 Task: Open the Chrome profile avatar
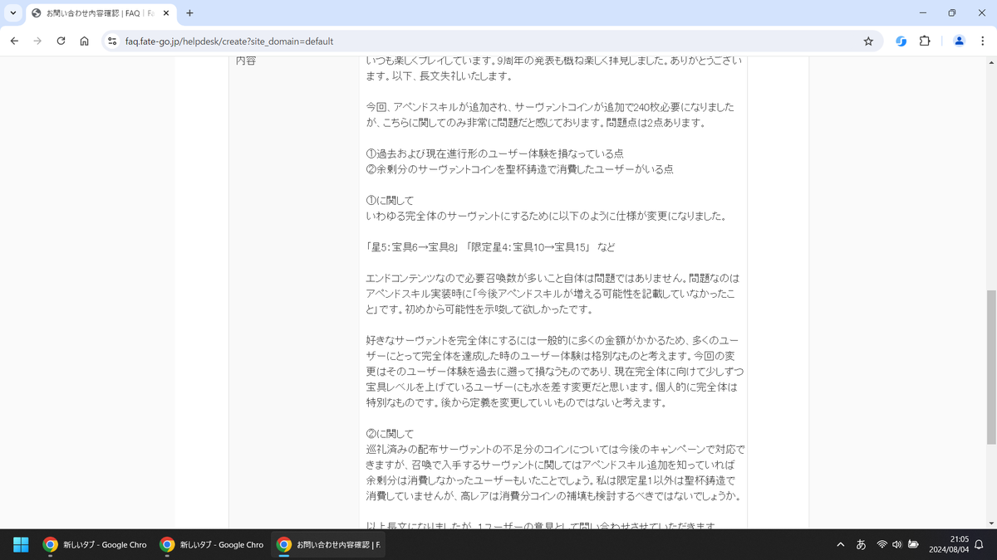pyautogui.click(x=959, y=41)
